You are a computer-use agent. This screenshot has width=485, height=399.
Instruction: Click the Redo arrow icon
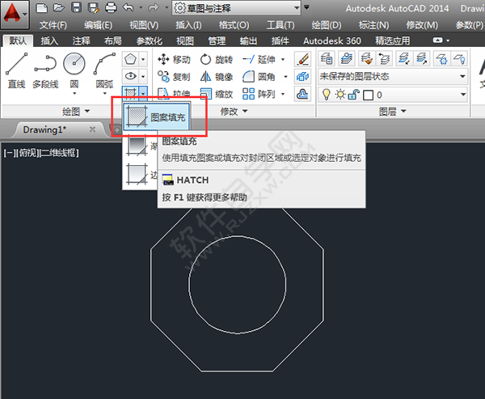click(153, 7)
